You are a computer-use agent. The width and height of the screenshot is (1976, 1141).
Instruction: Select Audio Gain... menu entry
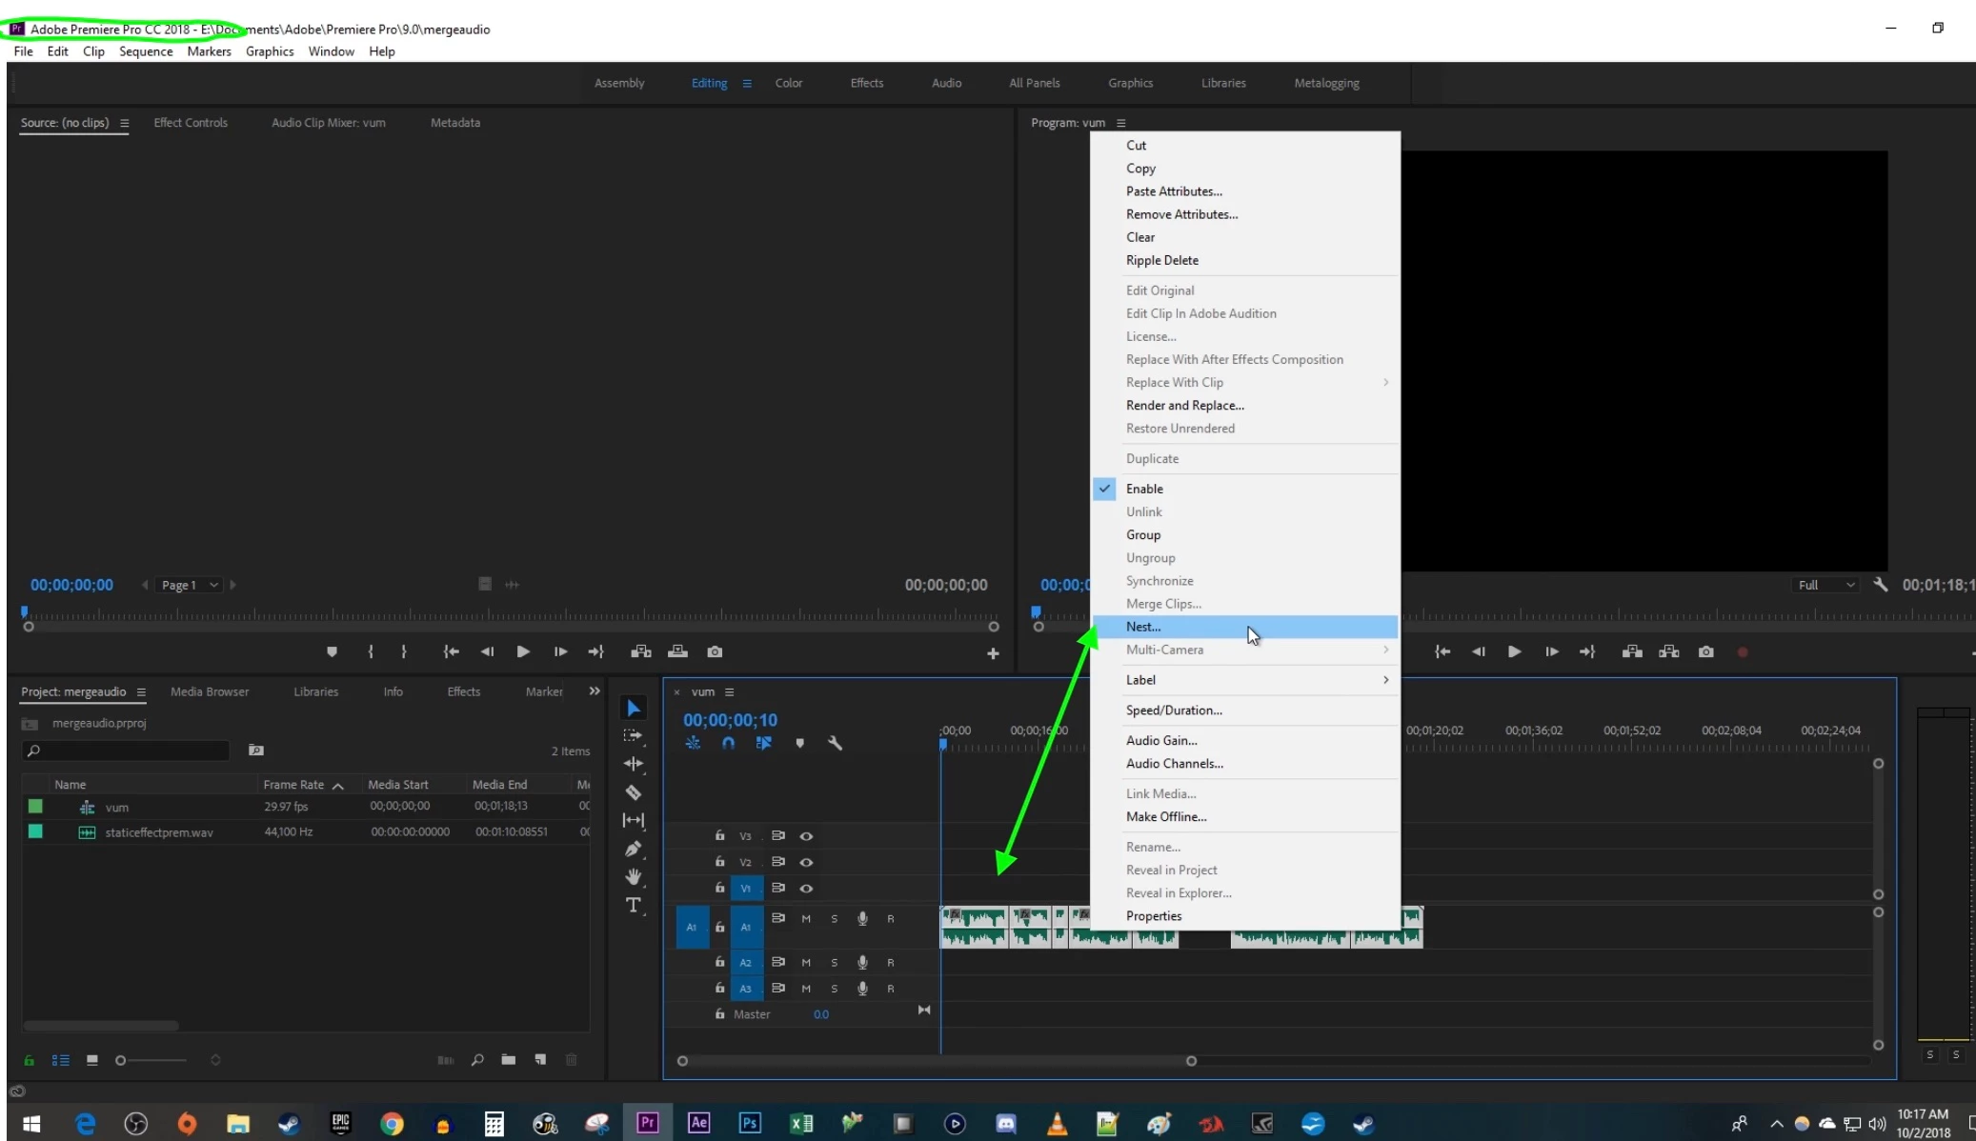1161,741
